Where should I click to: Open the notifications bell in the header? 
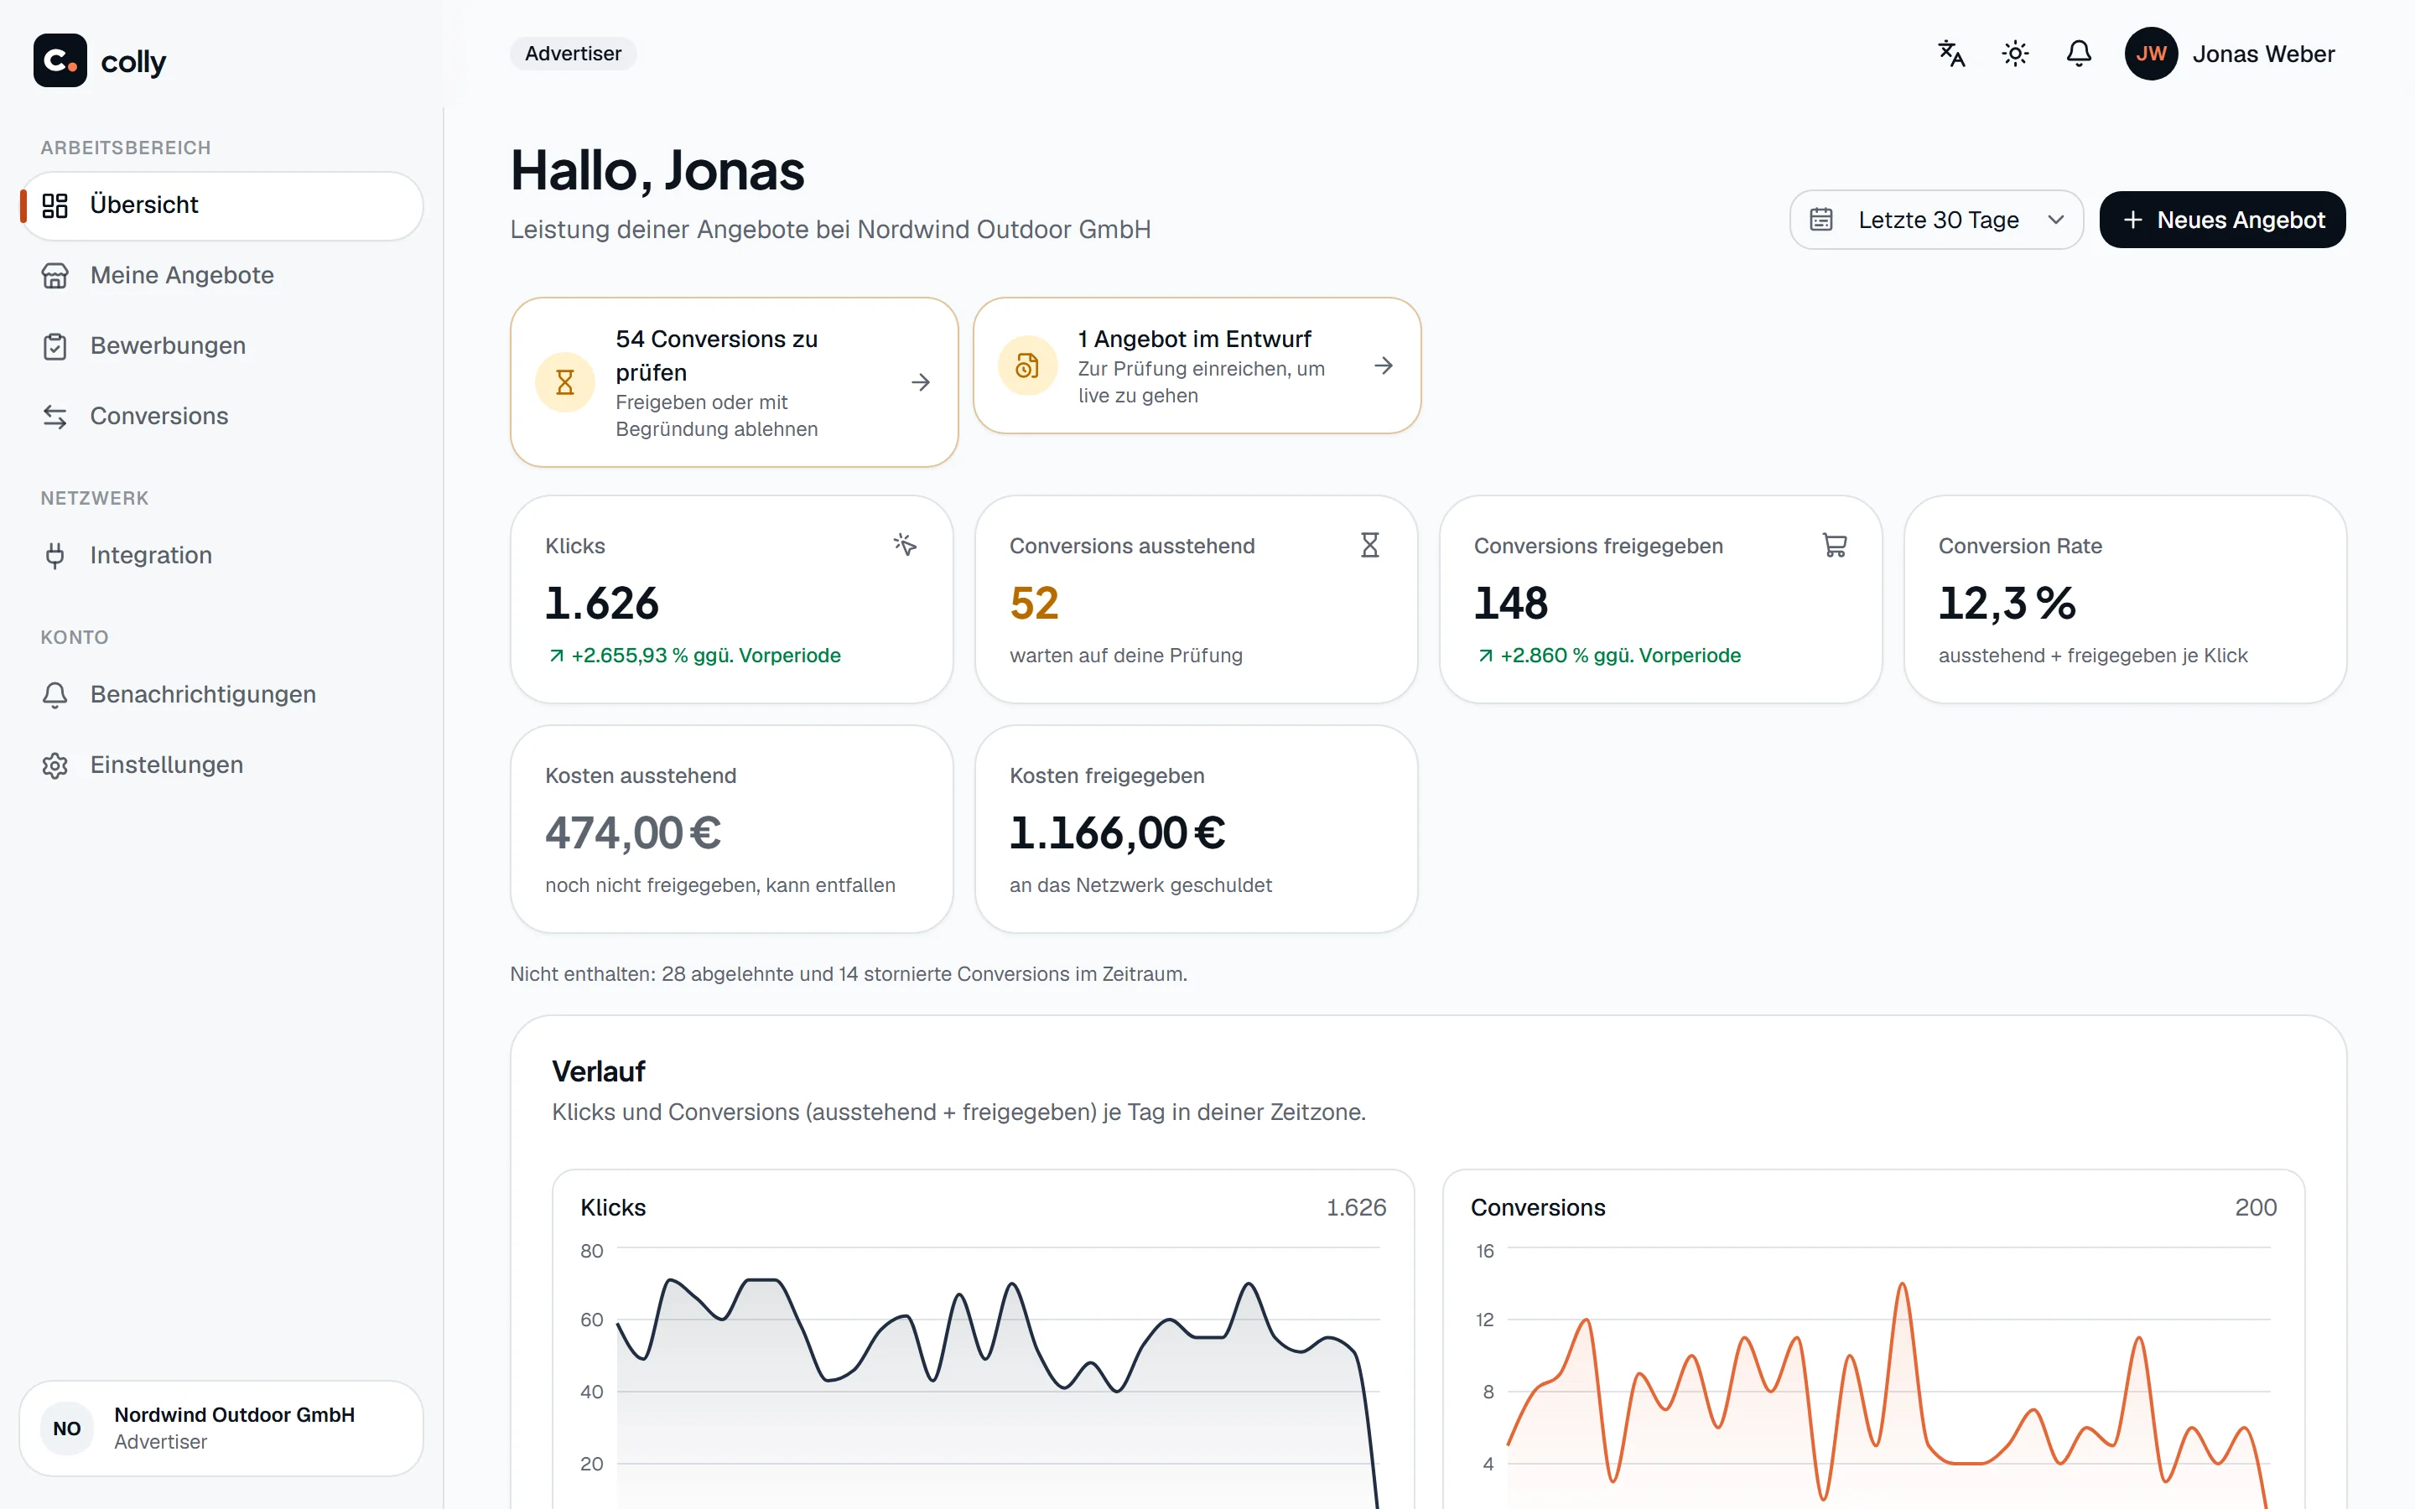[x=2079, y=54]
